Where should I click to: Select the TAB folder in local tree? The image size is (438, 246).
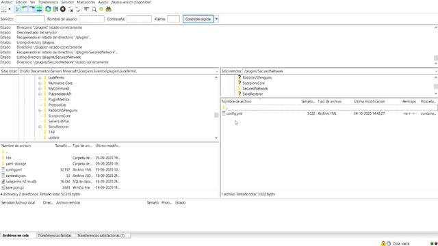pos(51,132)
